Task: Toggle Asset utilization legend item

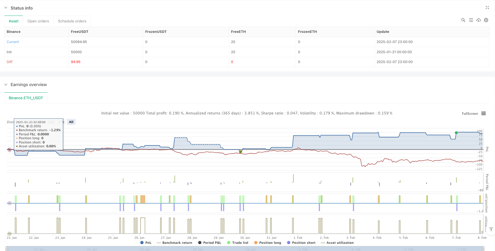Action: click(x=337, y=243)
